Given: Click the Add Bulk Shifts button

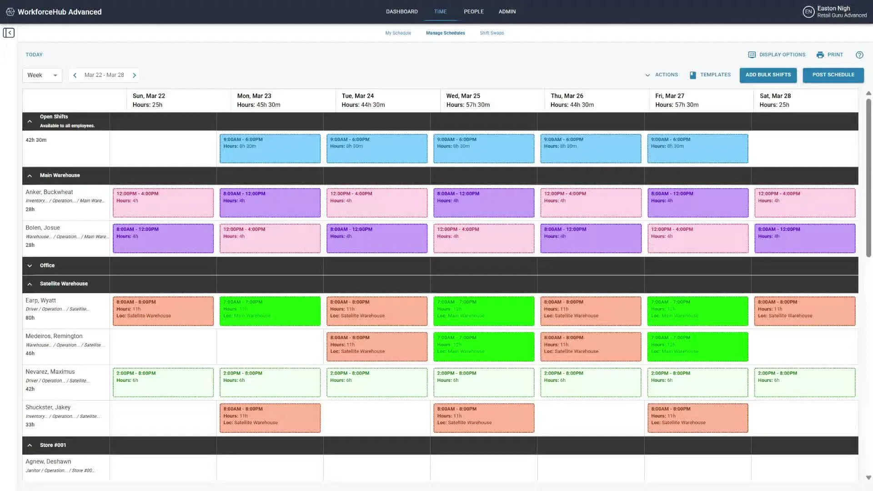Looking at the screenshot, I should pos(768,75).
